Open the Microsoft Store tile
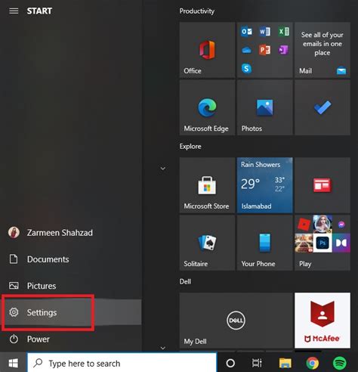Screen dimensions: 358x372 207,185
